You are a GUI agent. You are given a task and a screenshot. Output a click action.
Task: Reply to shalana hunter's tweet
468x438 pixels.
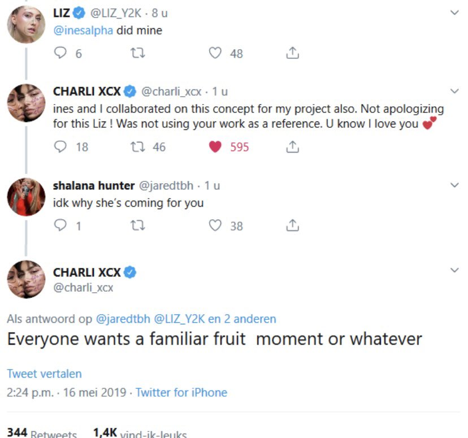[x=60, y=225]
